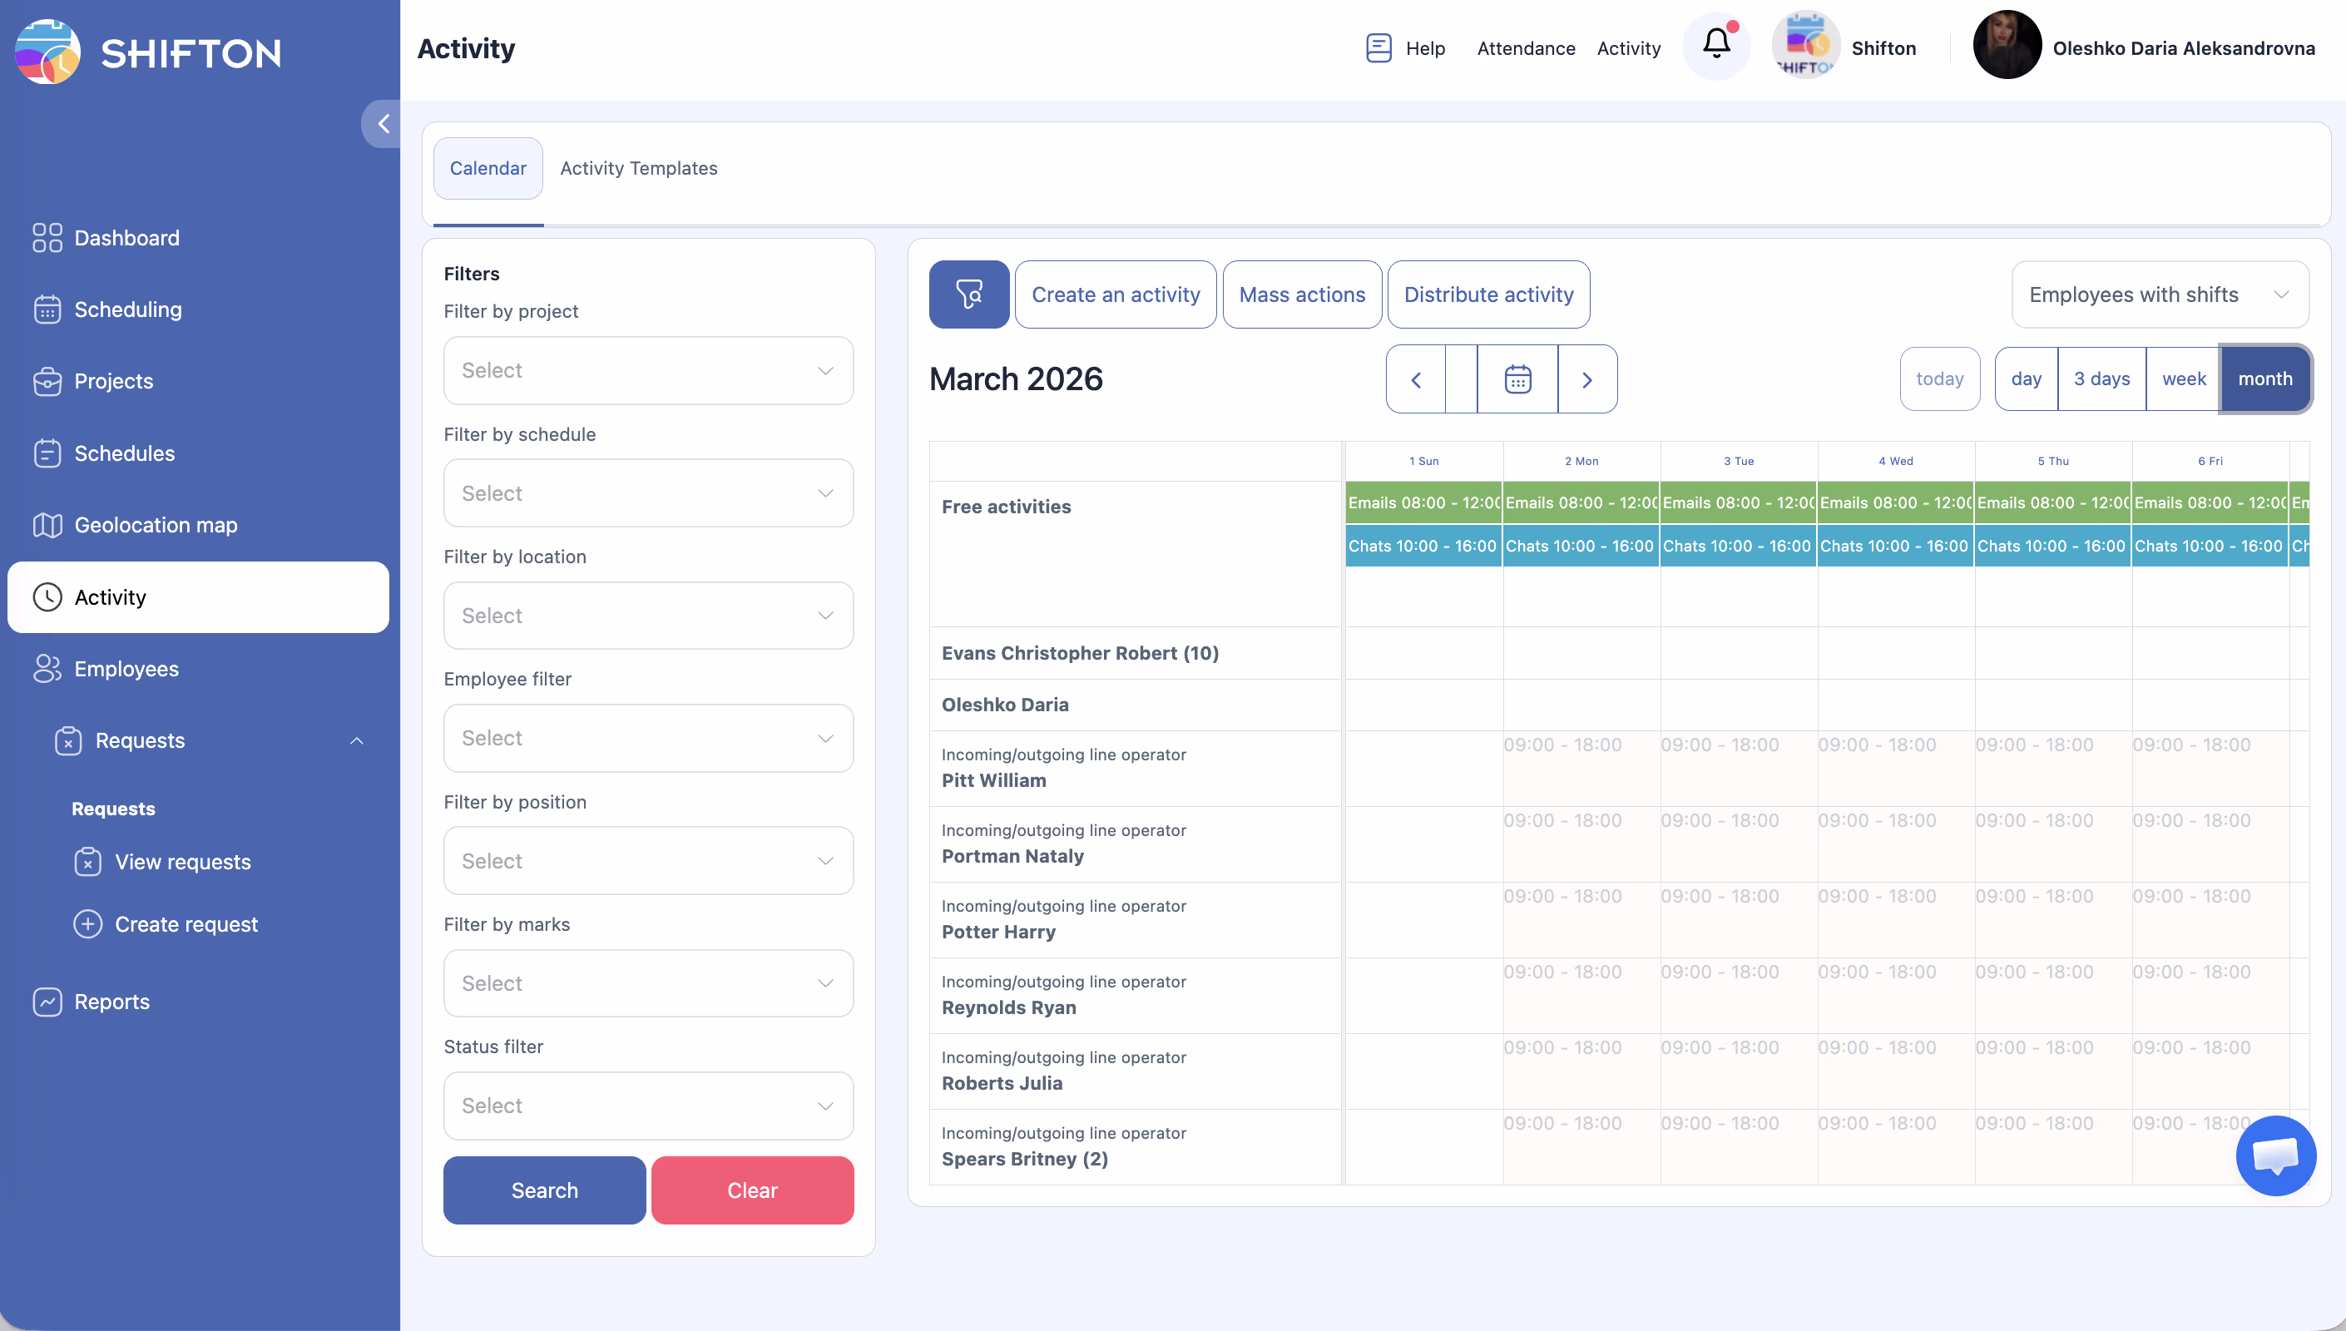The width and height of the screenshot is (2346, 1331).
Task: Open Reports in sidebar menu
Action: (x=111, y=1002)
